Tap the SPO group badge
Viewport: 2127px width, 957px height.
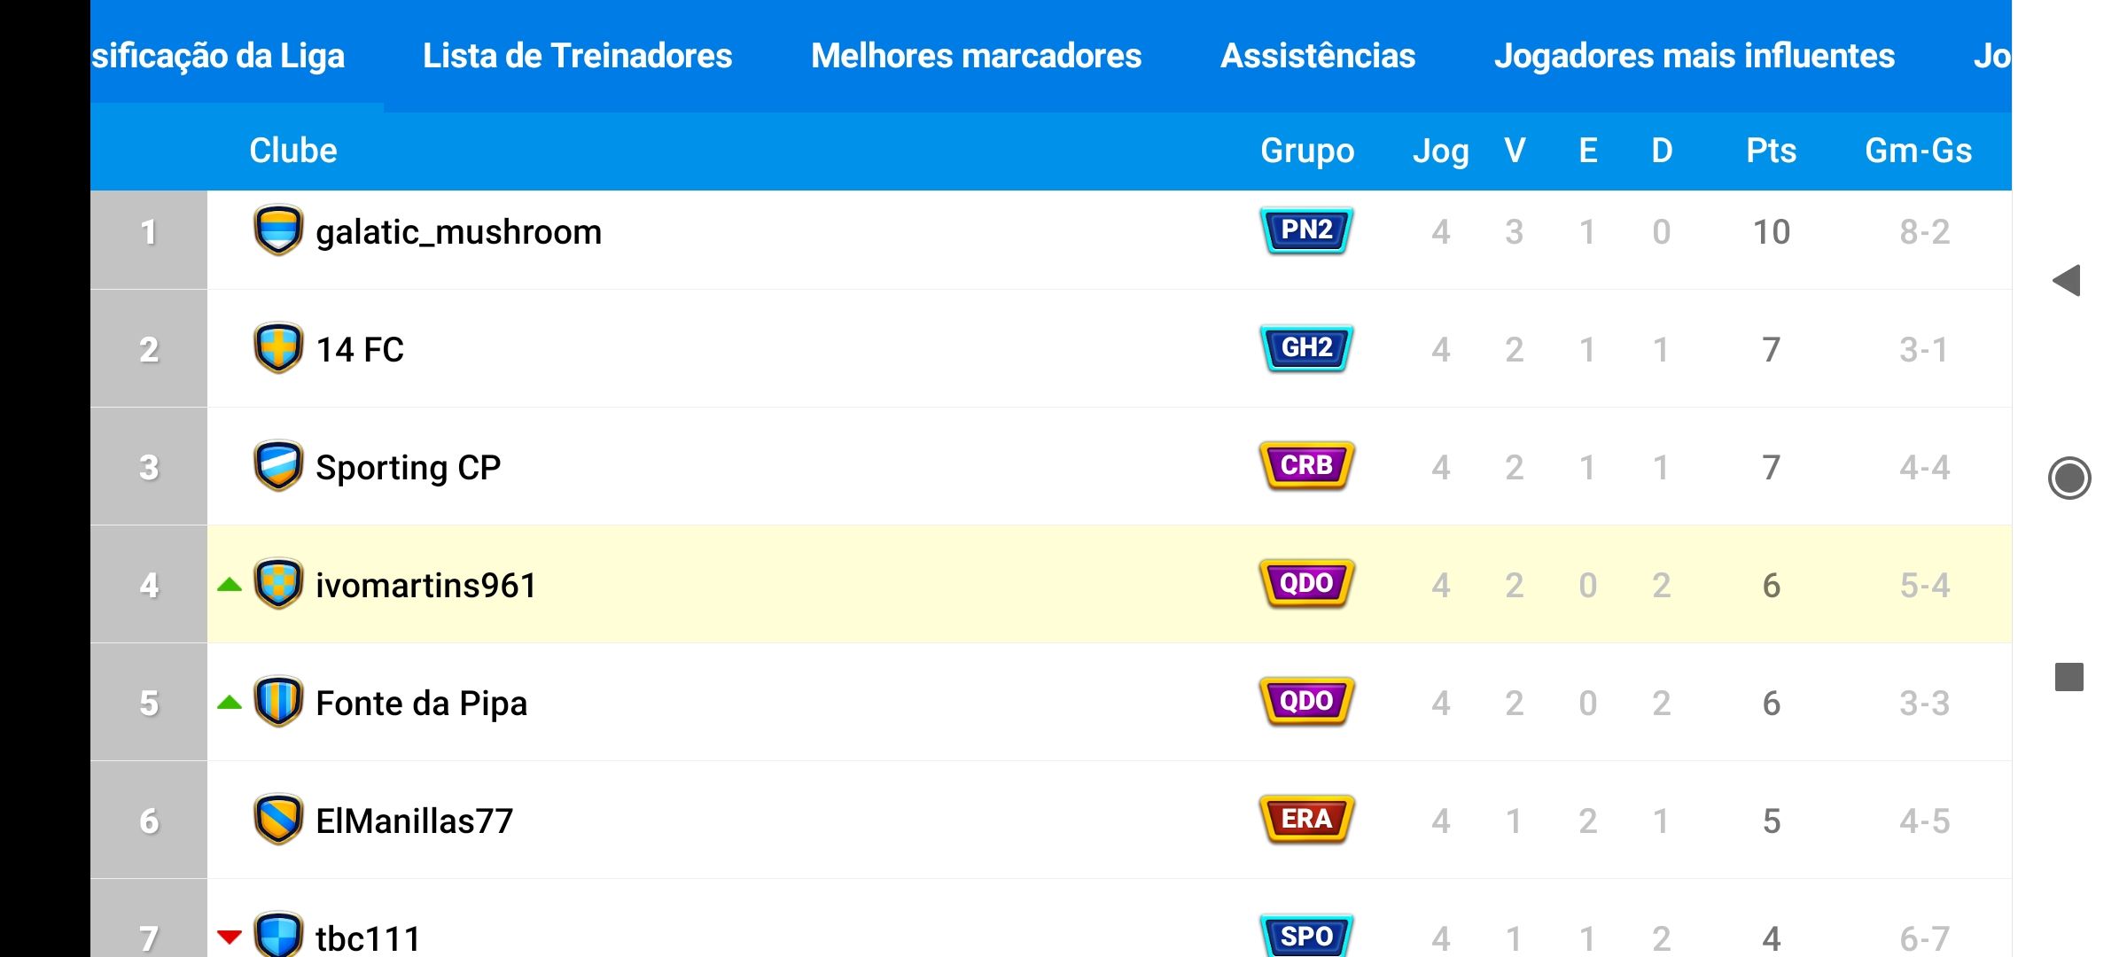click(x=1306, y=935)
